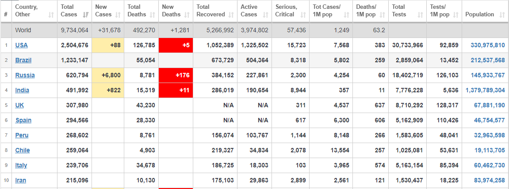This screenshot has height=189, width=509.
Task: Click the Italy country link
Action: (21, 165)
